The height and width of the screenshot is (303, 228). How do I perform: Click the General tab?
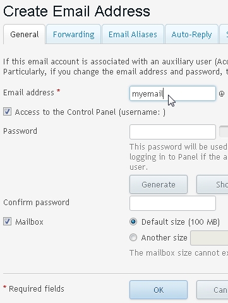(25, 34)
